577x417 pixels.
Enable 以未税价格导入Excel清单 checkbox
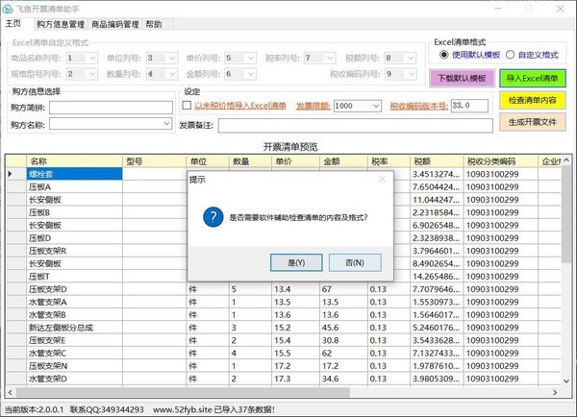188,106
